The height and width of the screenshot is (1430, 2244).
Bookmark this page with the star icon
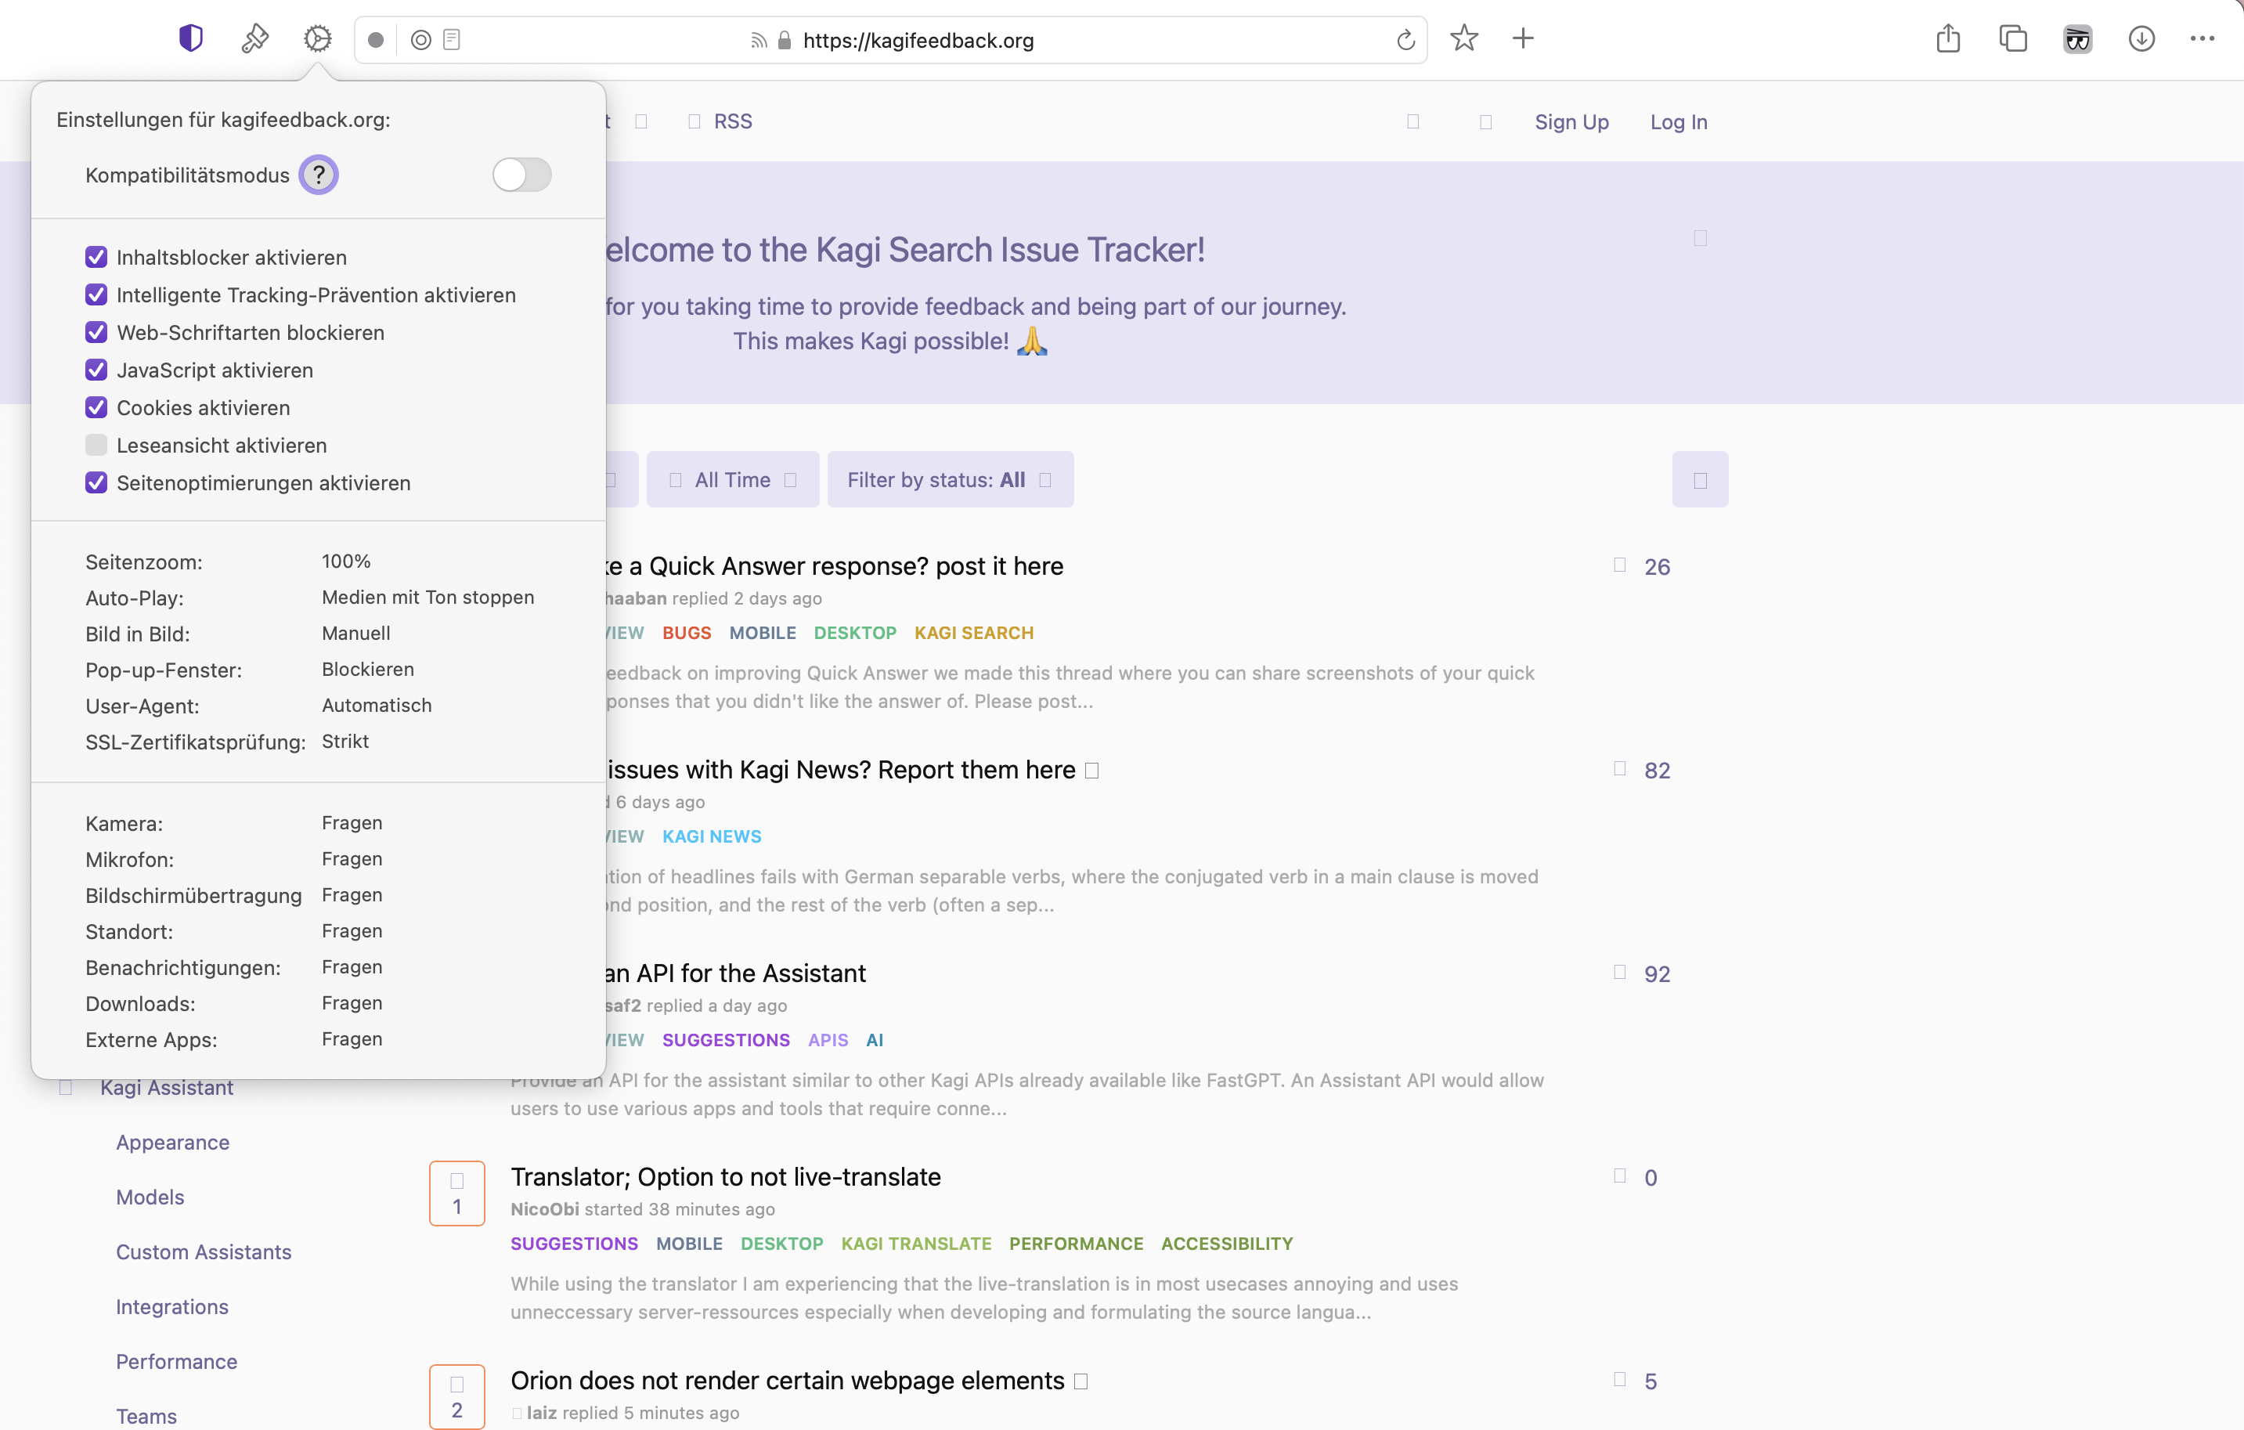[1464, 38]
